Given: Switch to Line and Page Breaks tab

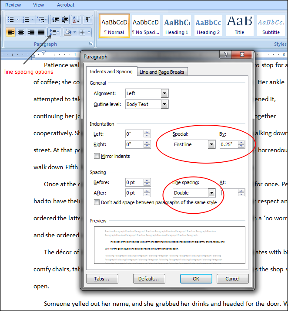Looking at the screenshot, I should (162, 72).
